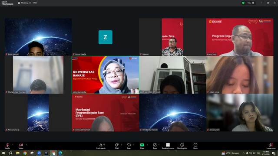278x156 pixels.
Task: Click the ENG language indicator
Action: point(258,153)
